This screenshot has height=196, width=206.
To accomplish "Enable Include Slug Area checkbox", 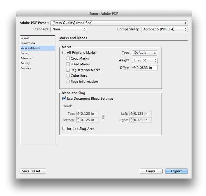I will click(x=64, y=129).
